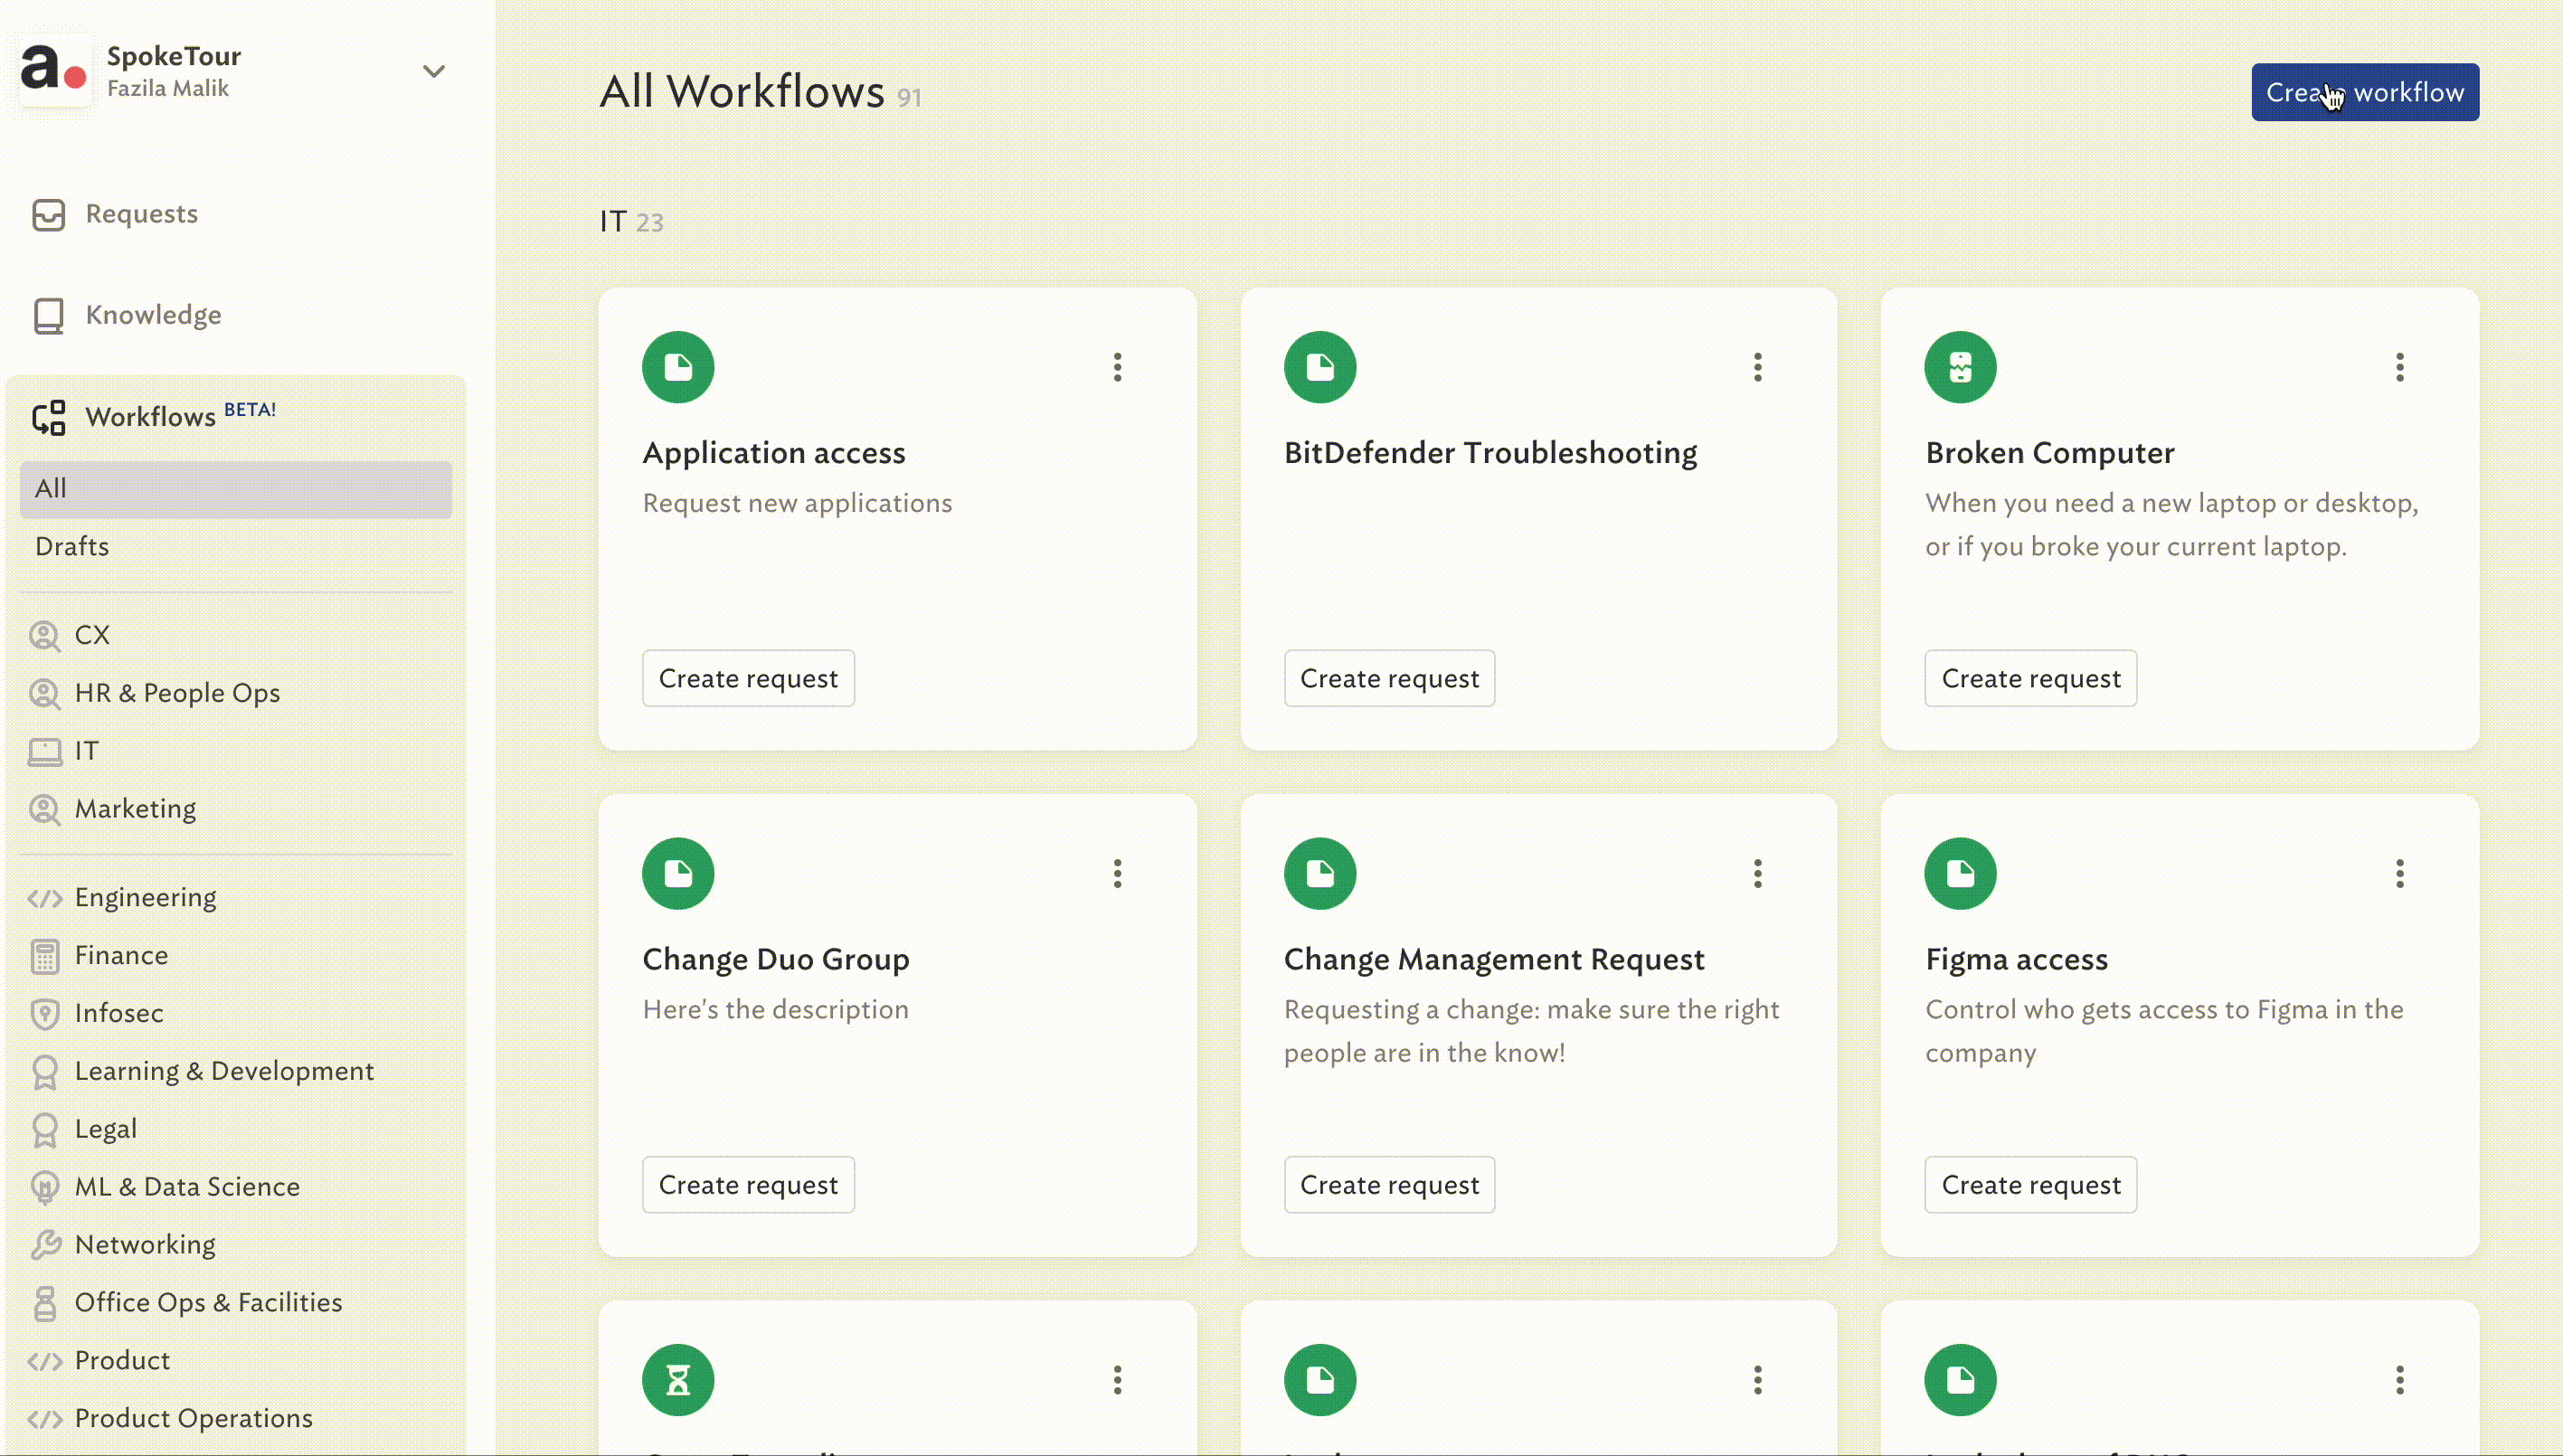Create request for Figma access
Image resolution: width=2563 pixels, height=1456 pixels.
[2031, 1185]
